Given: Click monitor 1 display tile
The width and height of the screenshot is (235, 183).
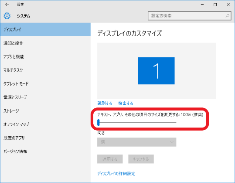Looking at the screenshot, I should tap(157, 71).
